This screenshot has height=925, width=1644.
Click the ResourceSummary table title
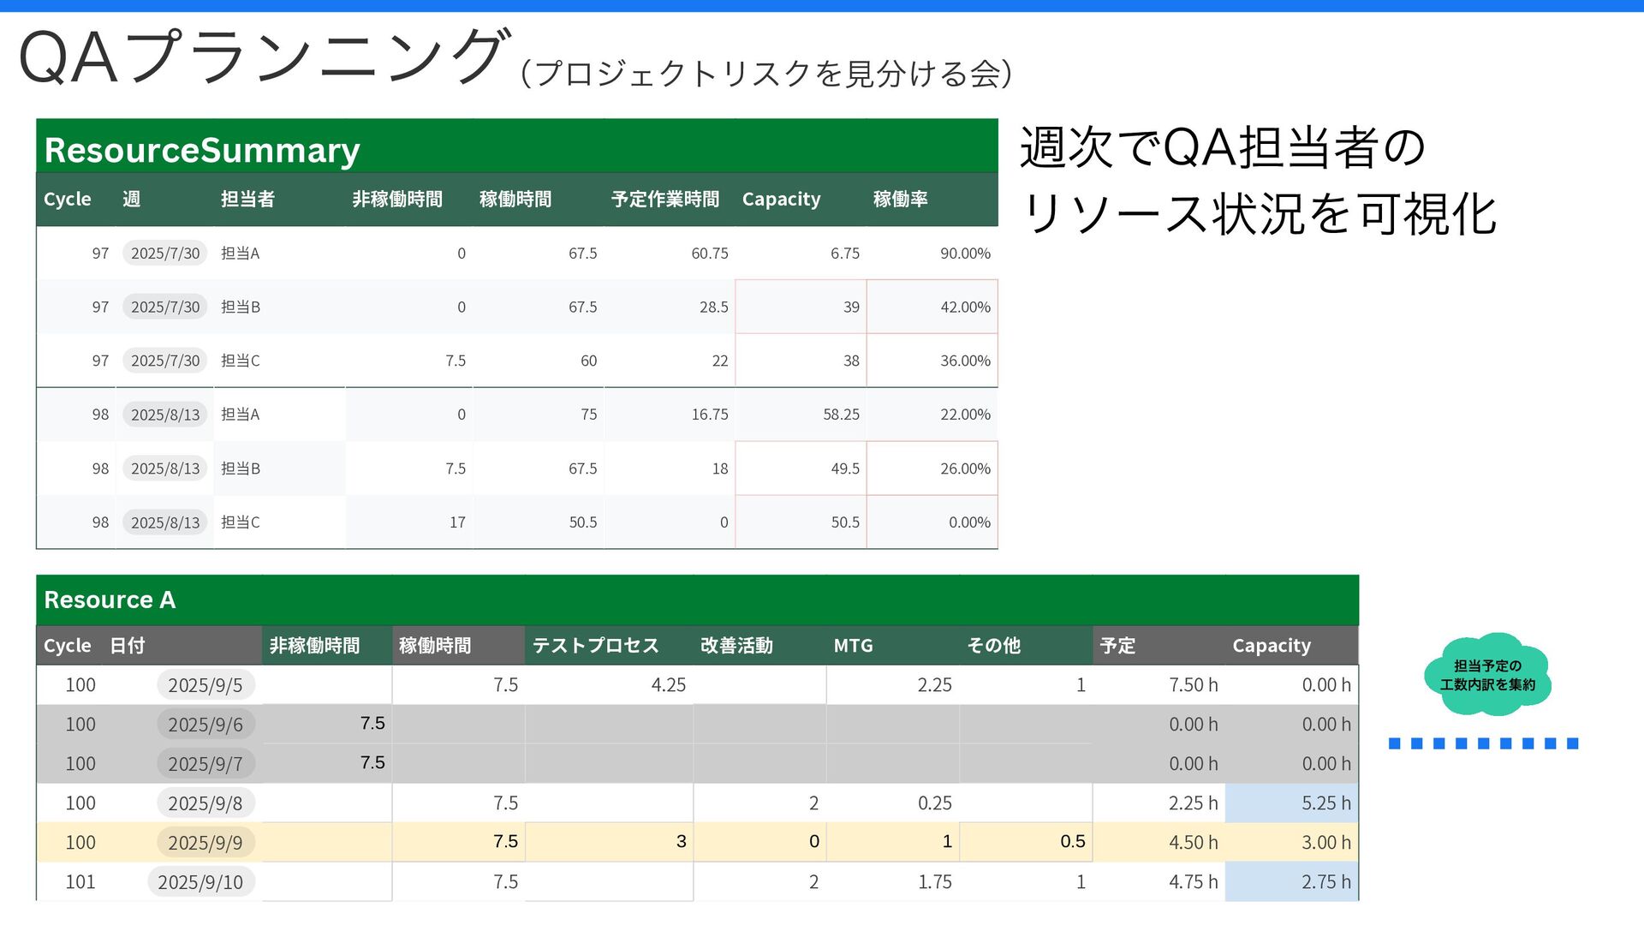(202, 150)
